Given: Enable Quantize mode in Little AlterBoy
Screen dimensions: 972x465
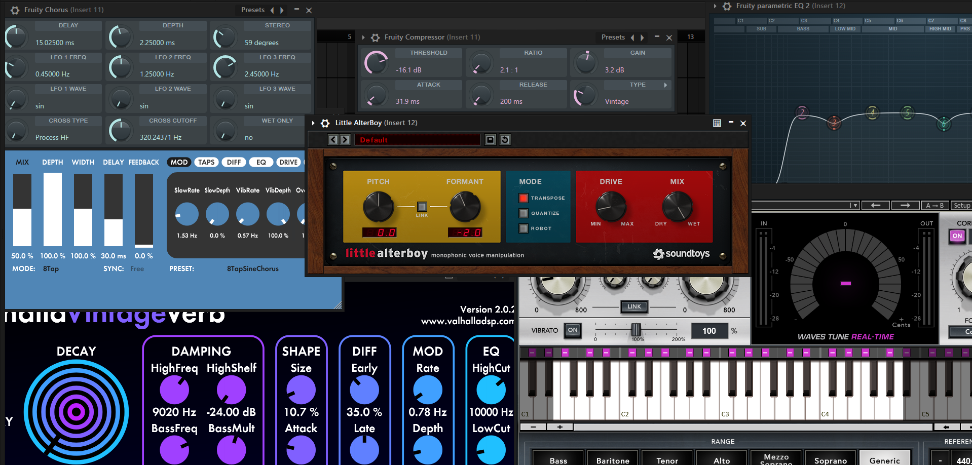Looking at the screenshot, I should tap(524, 213).
